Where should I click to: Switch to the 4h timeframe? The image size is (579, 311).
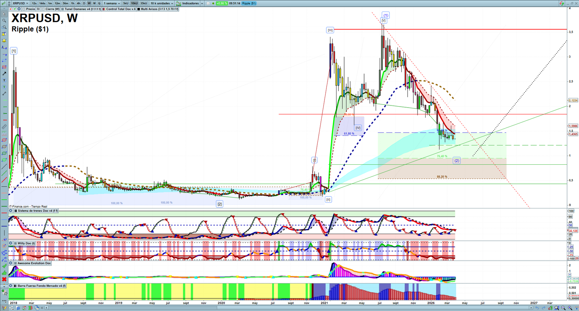click(x=79, y=3)
